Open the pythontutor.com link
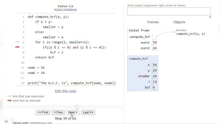 click(41, 123)
